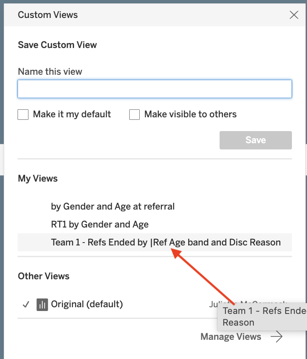Load the 'RT1 by Gender and Age' view
This screenshot has height=359, width=307.
click(100, 225)
